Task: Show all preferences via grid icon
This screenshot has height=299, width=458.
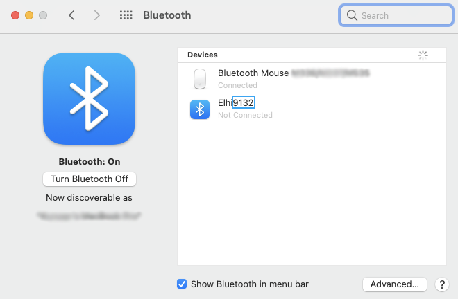Action: pos(126,15)
